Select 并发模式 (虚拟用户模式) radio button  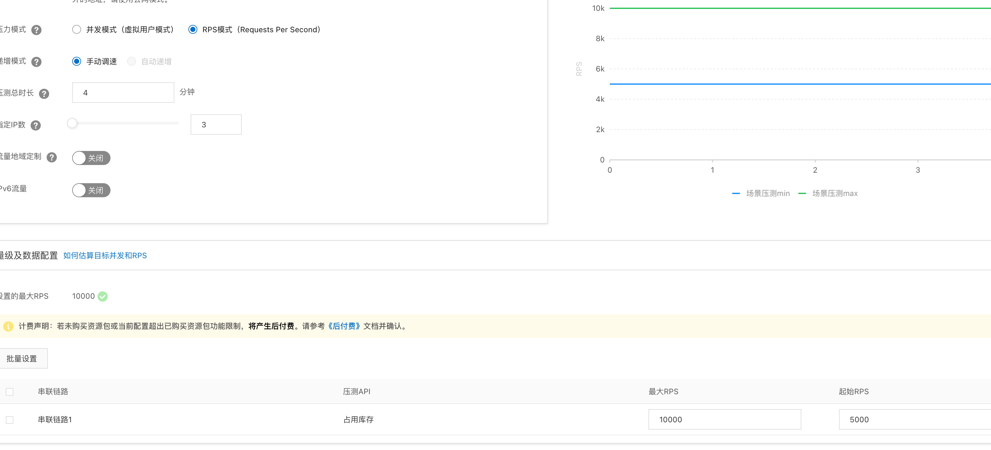pyautogui.click(x=77, y=30)
